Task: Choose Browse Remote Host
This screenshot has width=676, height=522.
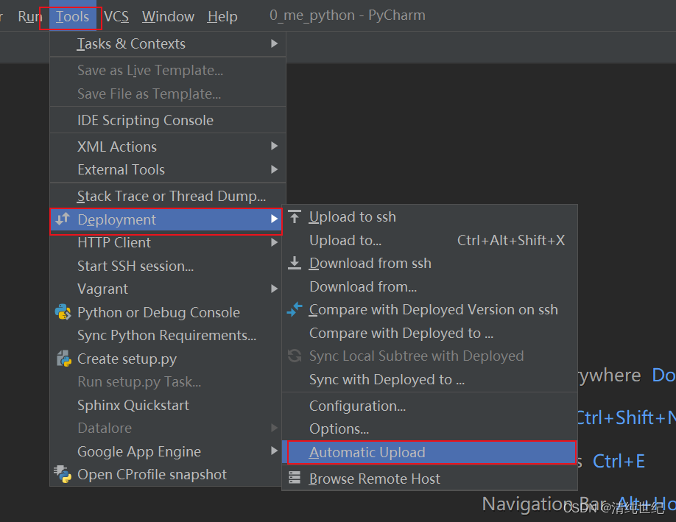Action: (x=429, y=479)
